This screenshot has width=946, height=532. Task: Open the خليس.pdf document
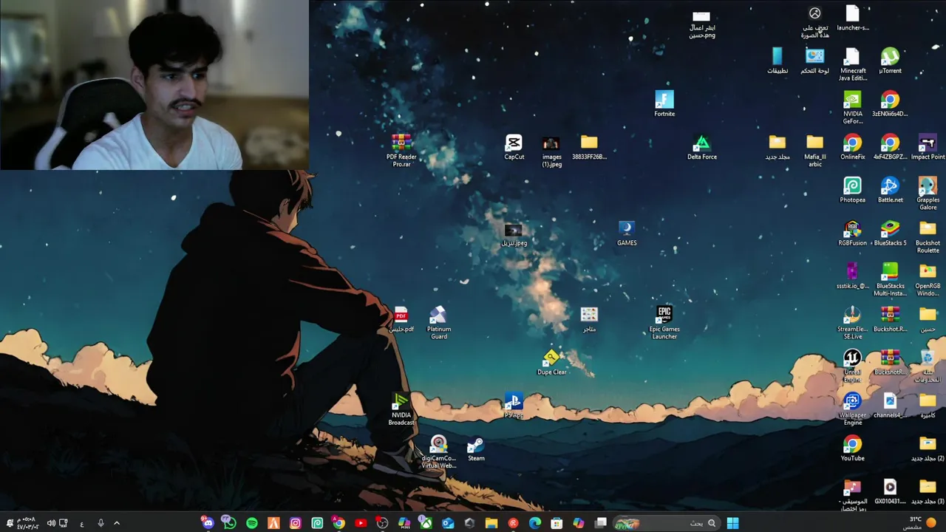tap(401, 318)
